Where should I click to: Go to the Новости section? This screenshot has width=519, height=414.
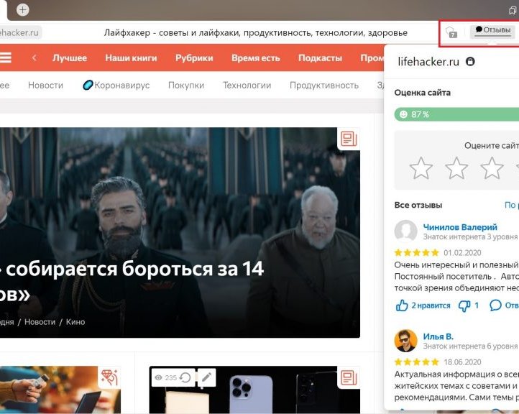click(x=45, y=86)
